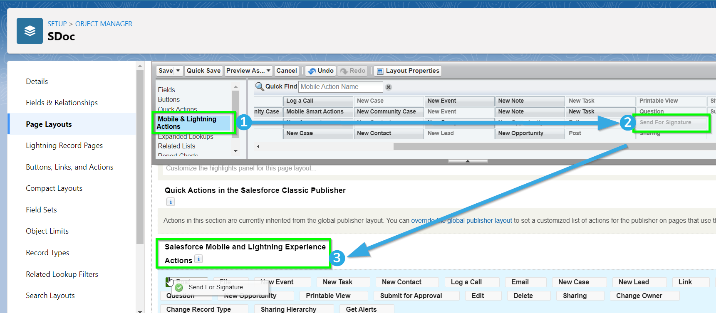
Task: Select Send For Signature in the palette
Action: 671,123
